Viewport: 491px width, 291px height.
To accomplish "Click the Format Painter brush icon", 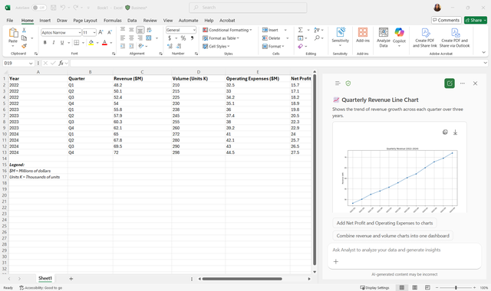I will [24, 46].
